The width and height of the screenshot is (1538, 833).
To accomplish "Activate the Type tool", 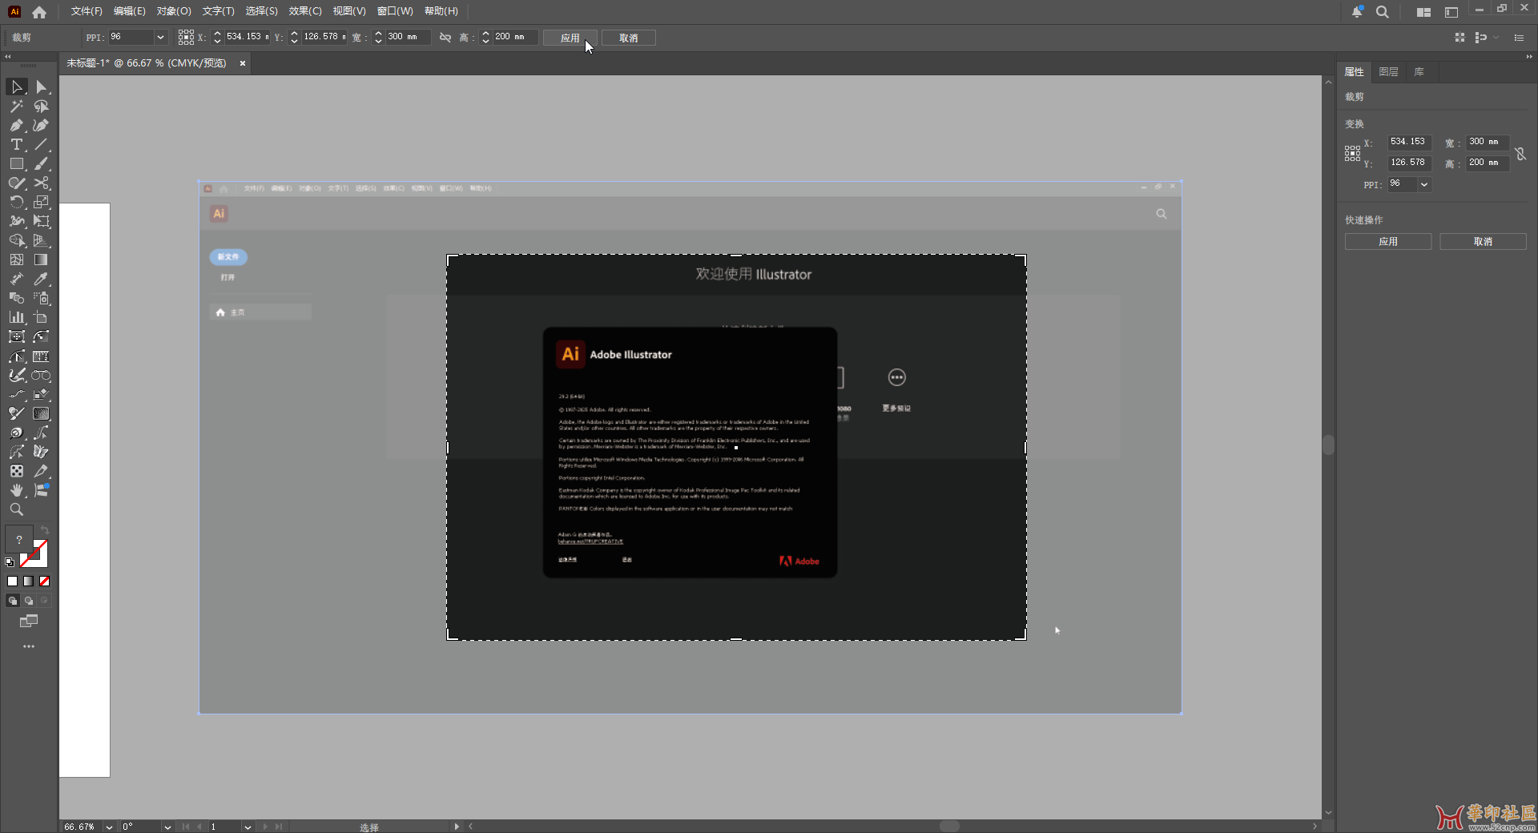I will coord(17,144).
